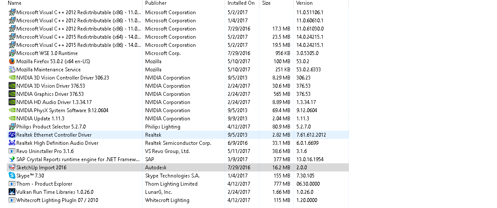Click the Revo Uninstaller Pro icon
497x208 pixels.
pyautogui.click(x=12, y=151)
